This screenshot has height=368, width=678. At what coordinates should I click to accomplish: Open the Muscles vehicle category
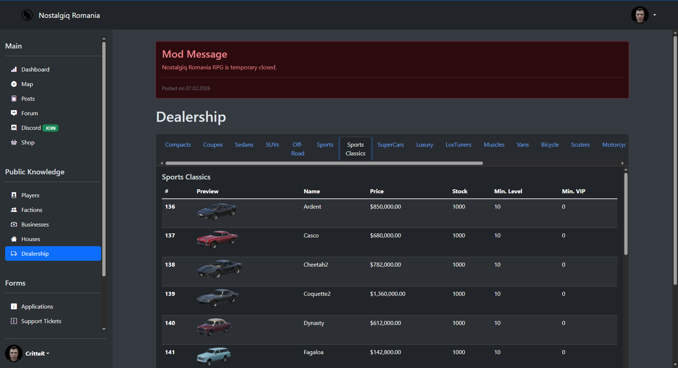point(494,144)
